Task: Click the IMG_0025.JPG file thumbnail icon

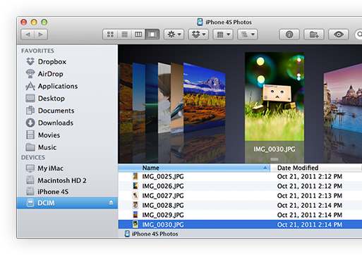Action: coord(135,176)
